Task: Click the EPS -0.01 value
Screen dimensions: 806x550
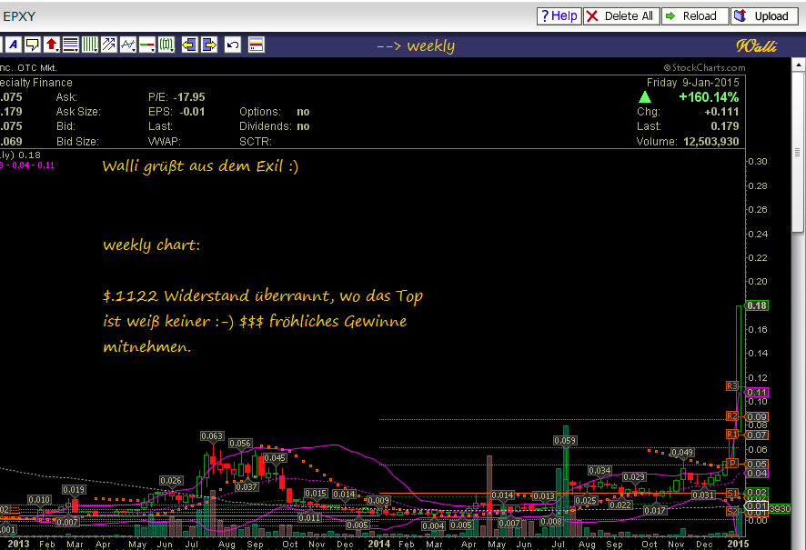Action: pos(192,112)
